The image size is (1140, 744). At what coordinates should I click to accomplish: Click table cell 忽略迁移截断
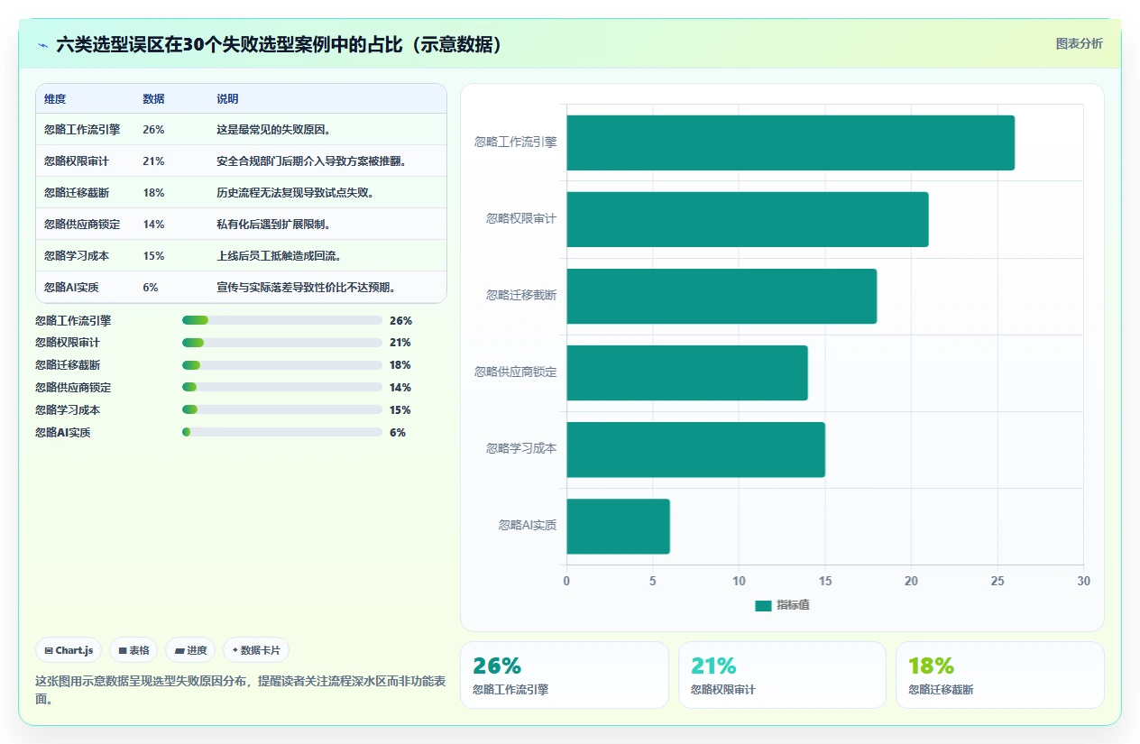point(77,193)
